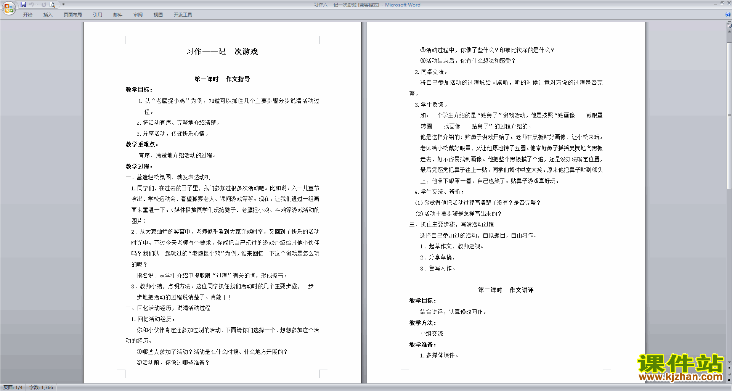
Task: Open the Office button menu
Action: tap(8, 8)
